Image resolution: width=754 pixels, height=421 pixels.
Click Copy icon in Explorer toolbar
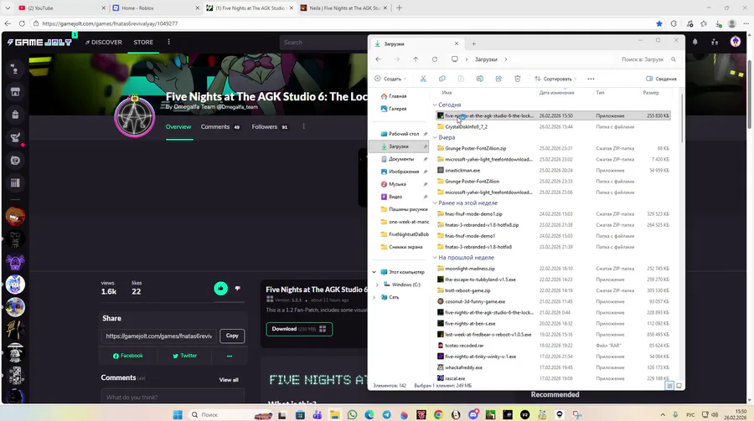pyautogui.click(x=442, y=79)
